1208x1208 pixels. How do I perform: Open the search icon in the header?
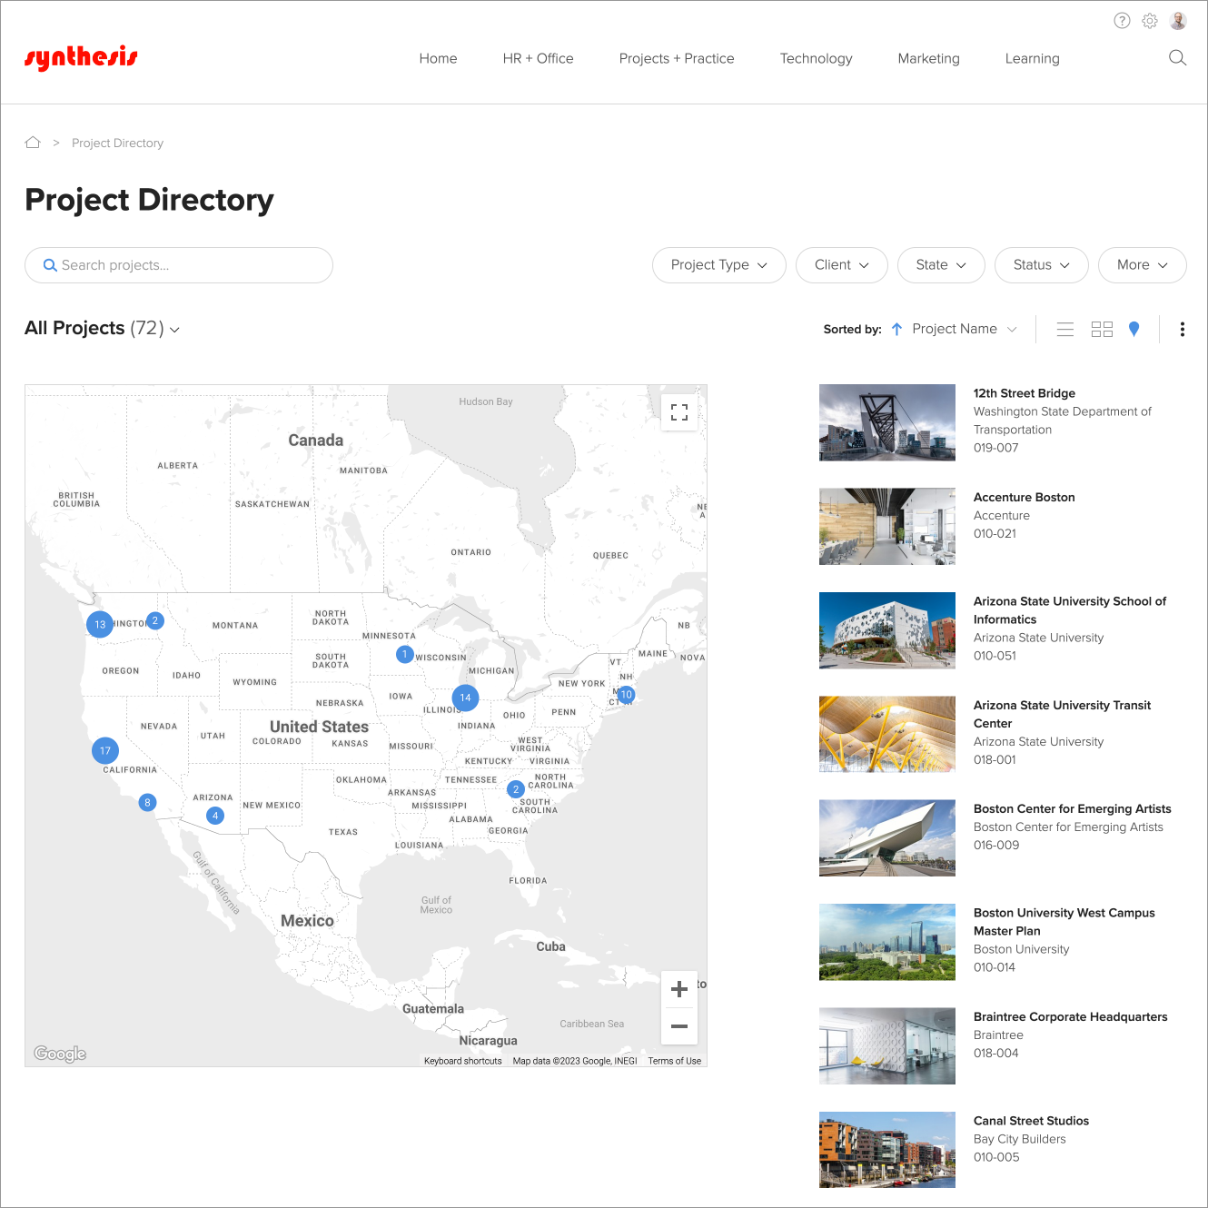(1177, 58)
